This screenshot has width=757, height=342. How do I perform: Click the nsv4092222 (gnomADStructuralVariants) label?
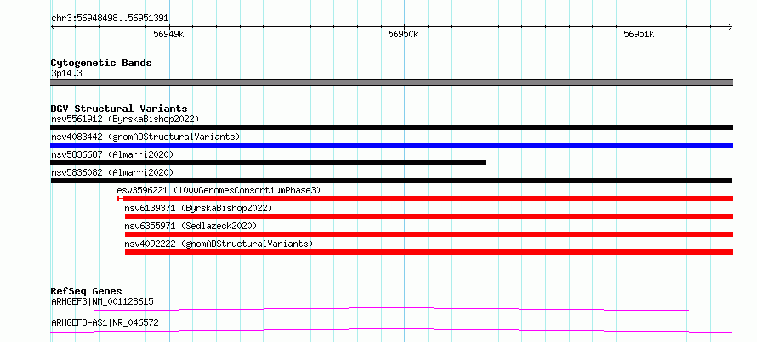[219, 244]
